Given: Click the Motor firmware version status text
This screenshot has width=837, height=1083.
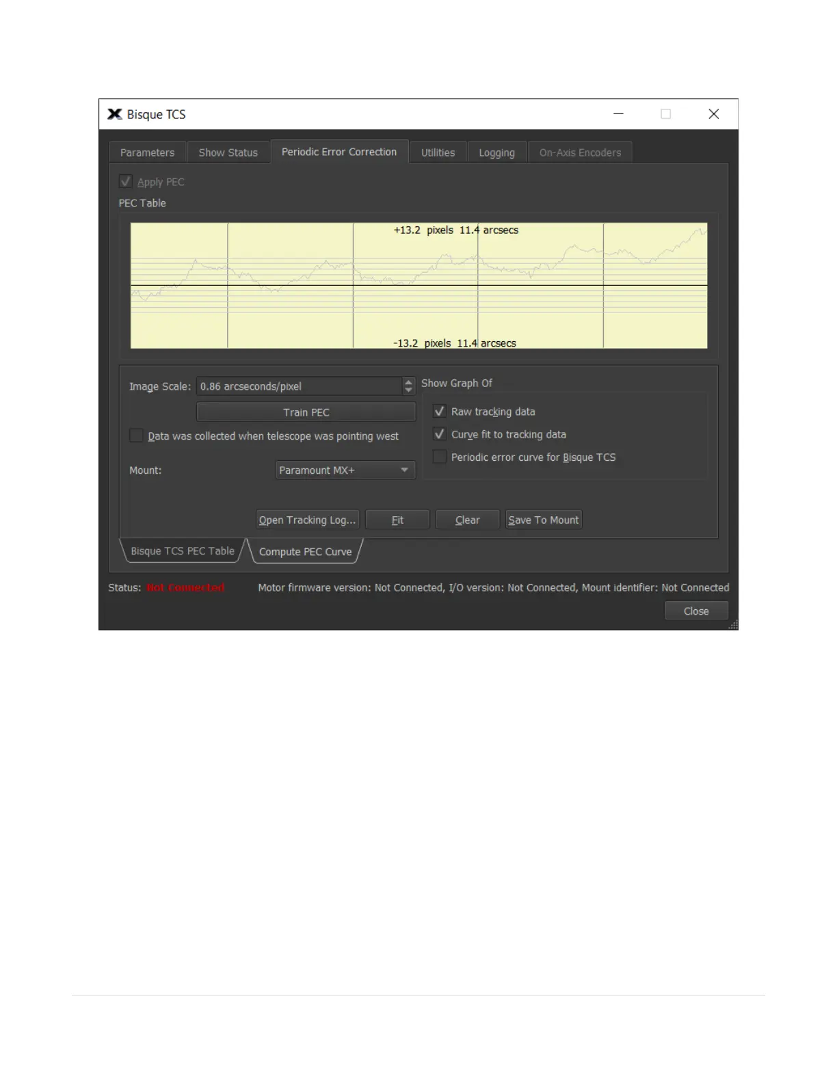Looking at the screenshot, I should [494, 587].
